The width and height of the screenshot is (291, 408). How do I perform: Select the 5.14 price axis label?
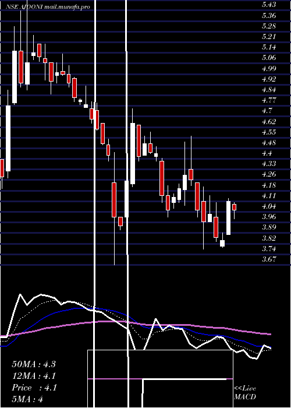point(269,47)
